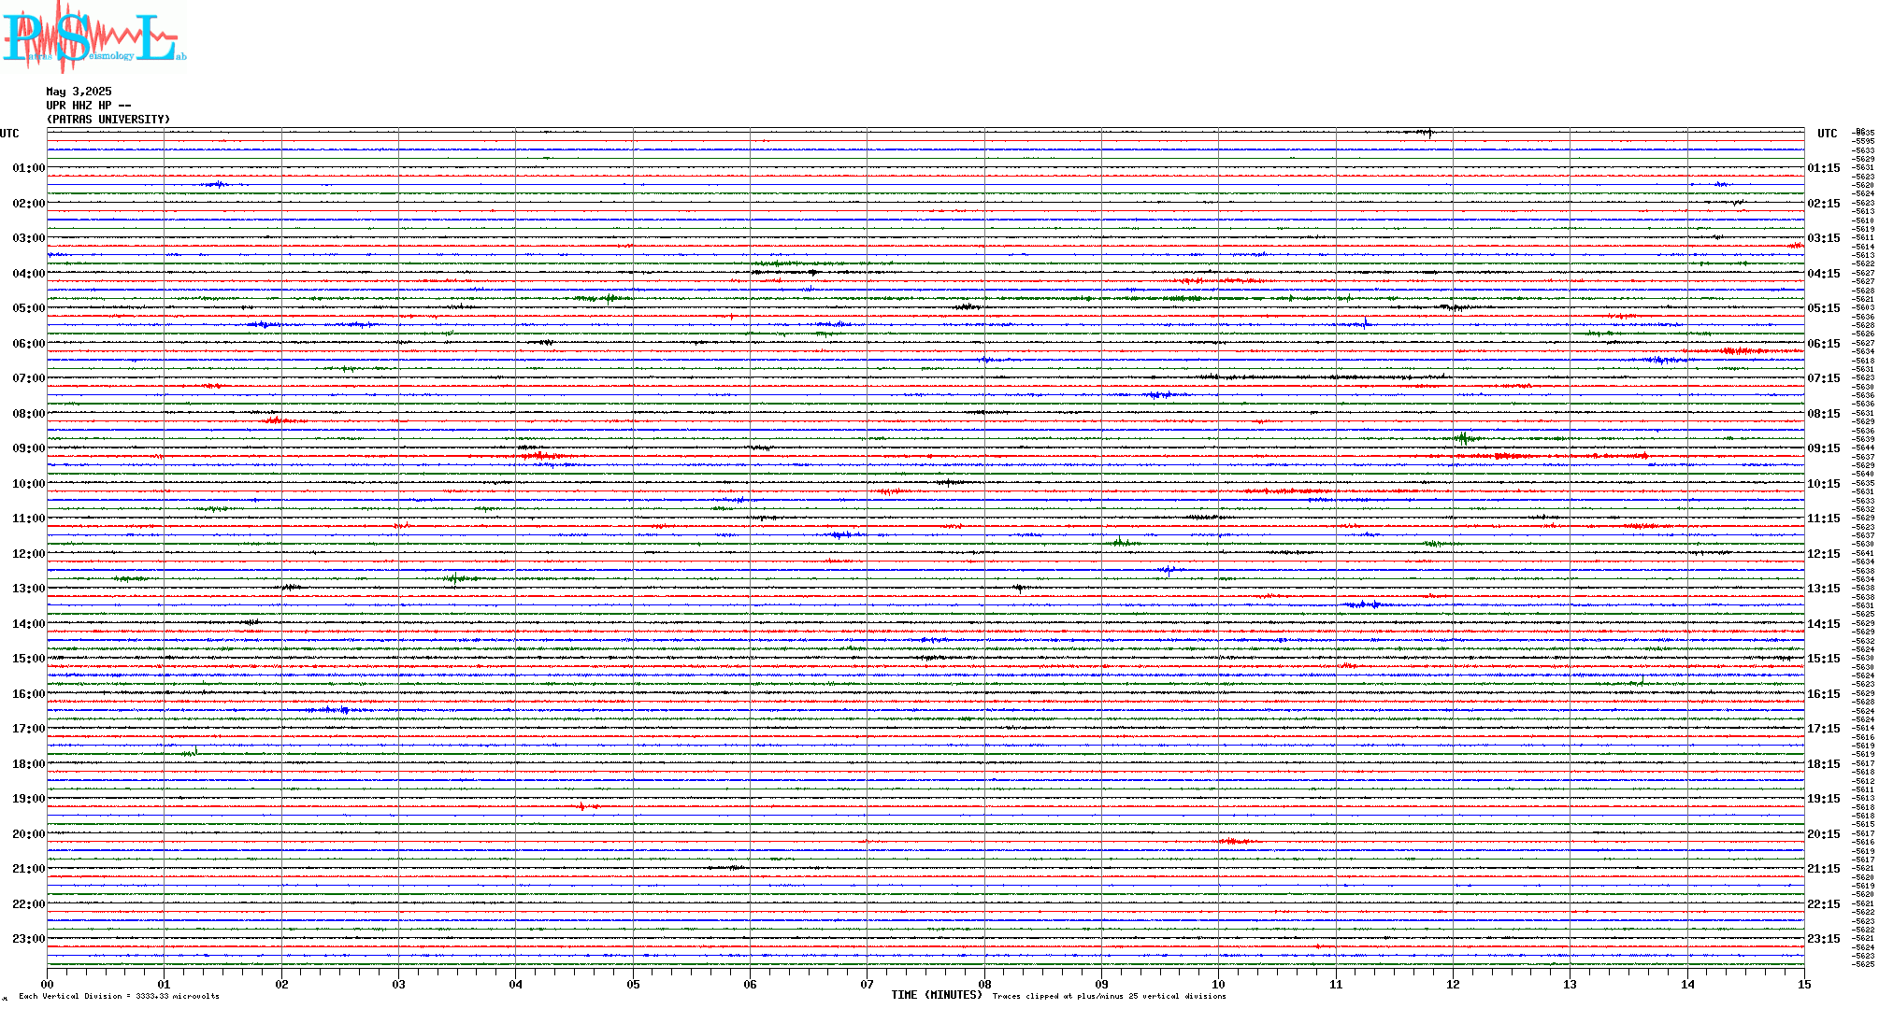1879x1009 pixels.
Task: Select the 22:00 hour label
Action: point(28,904)
